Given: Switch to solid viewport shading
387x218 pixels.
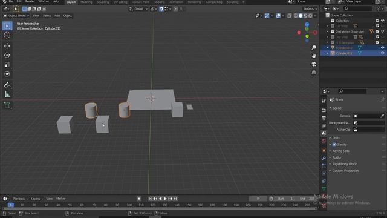Looking at the screenshot, I should pyautogui.click(x=301, y=16).
